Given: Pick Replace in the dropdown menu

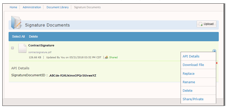Looking at the screenshot, I should [x=198, y=73].
